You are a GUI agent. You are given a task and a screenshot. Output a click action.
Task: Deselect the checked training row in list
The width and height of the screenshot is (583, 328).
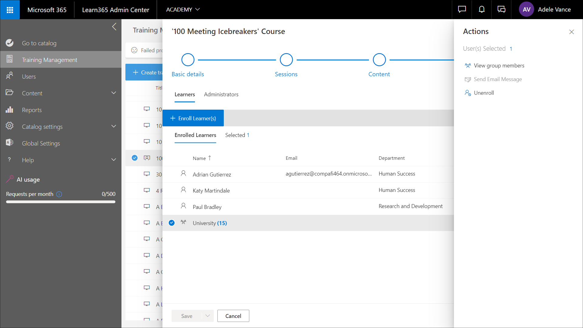coord(135,158)
